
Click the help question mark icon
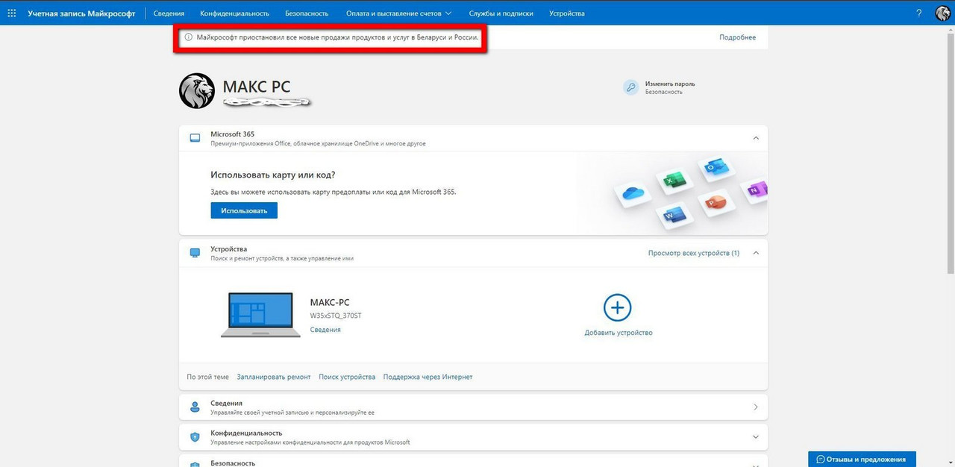(918, 13)
